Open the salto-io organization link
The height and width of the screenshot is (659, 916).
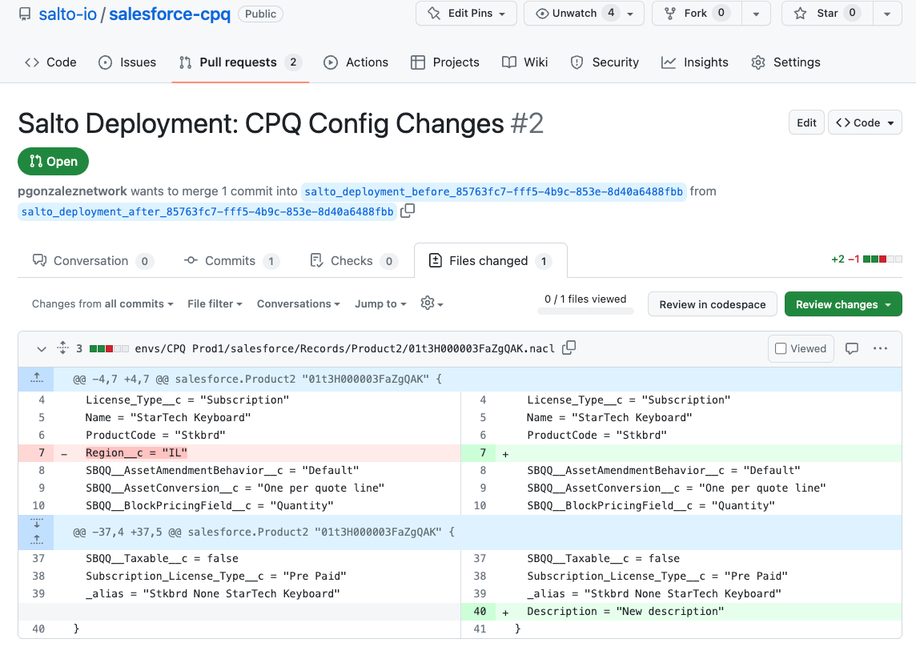tap(68, 14)
